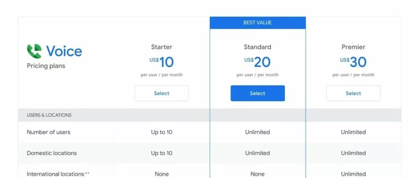Click the Premier plan heading
The image size is (420, 178).
353,47
